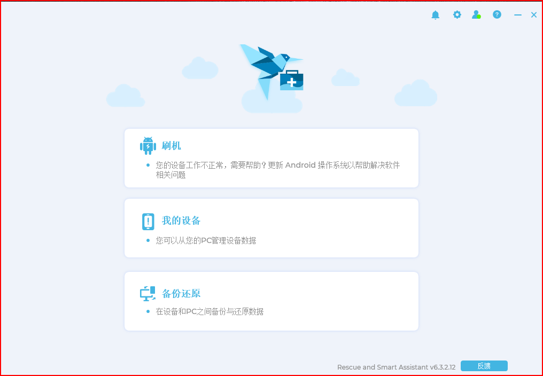Open the 我的设备 heading
The height and width of the screenshot is (376, 543).
pyautogui.click(x=181, y=221)
